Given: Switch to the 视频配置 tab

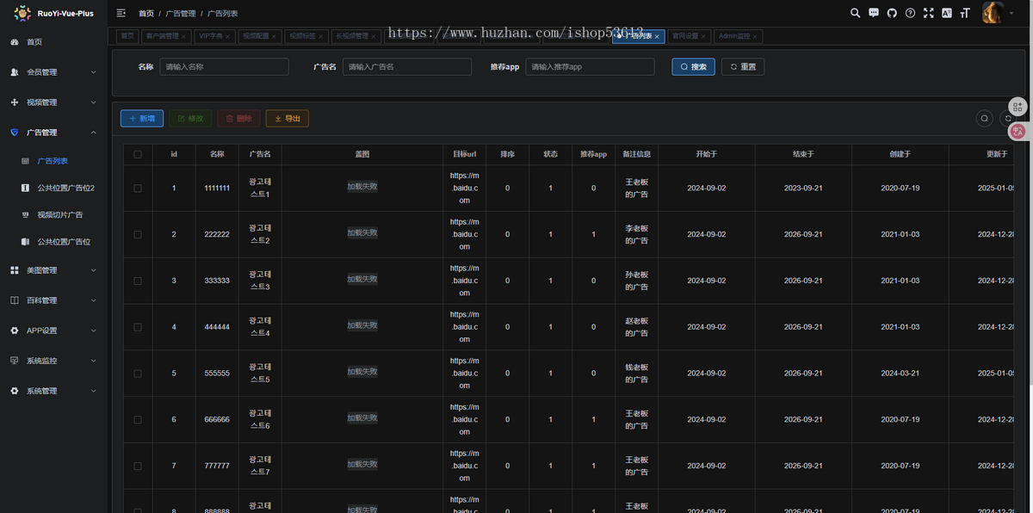Looking at the screenshot, I should click(x=259, y=36).
